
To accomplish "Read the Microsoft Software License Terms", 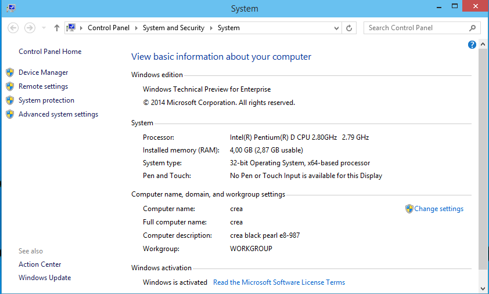I will pyautogui.click(x=279, y=282).
